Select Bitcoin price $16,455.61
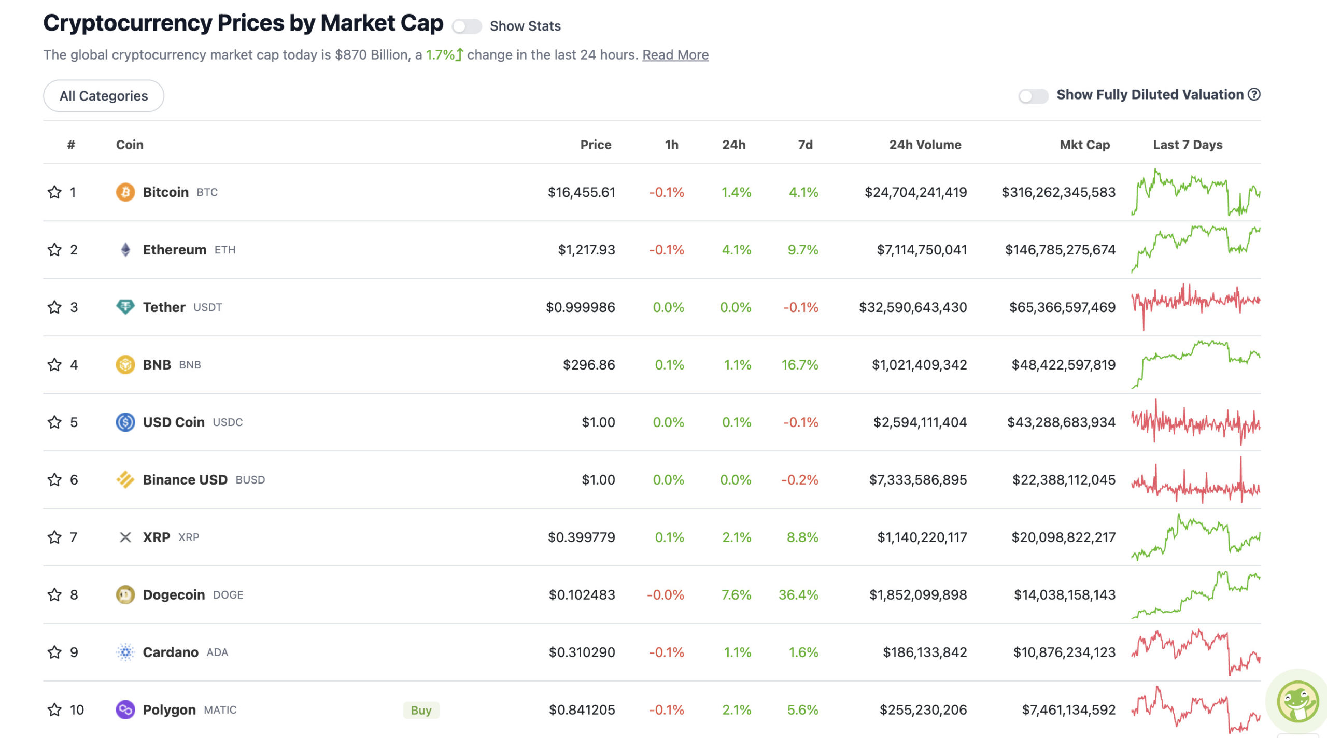 581,192
